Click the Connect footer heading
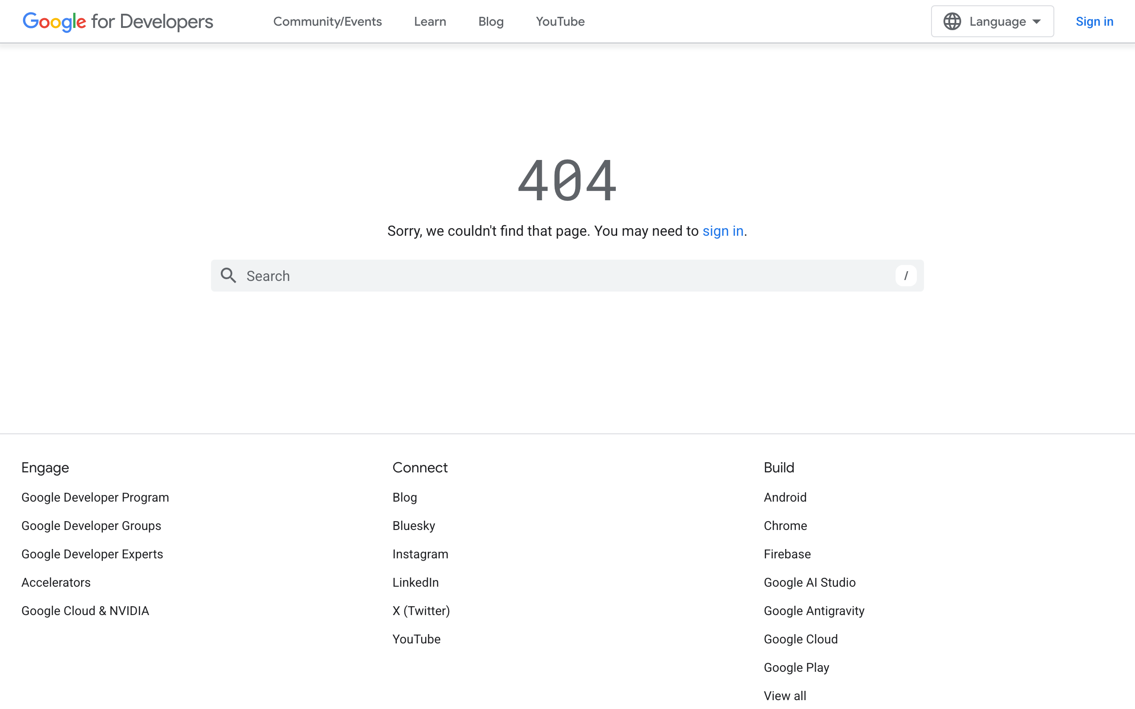This screenshot has height=709, width=1135. click(x=420, y=468)
